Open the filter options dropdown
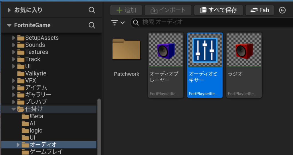 (x=118, y=23)
